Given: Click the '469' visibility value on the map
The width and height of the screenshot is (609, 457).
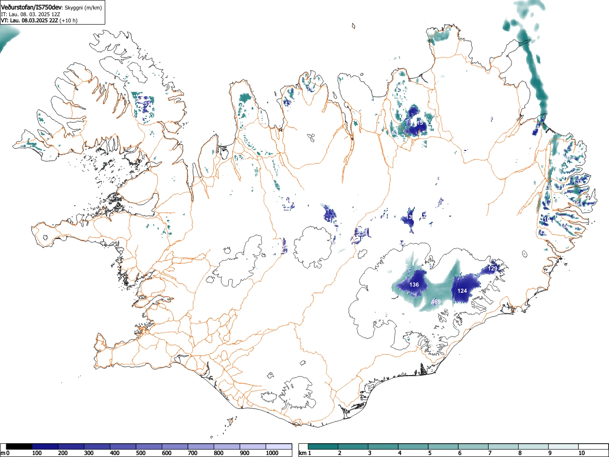Looking at the screenshot, I should click(x=436, y=302).
